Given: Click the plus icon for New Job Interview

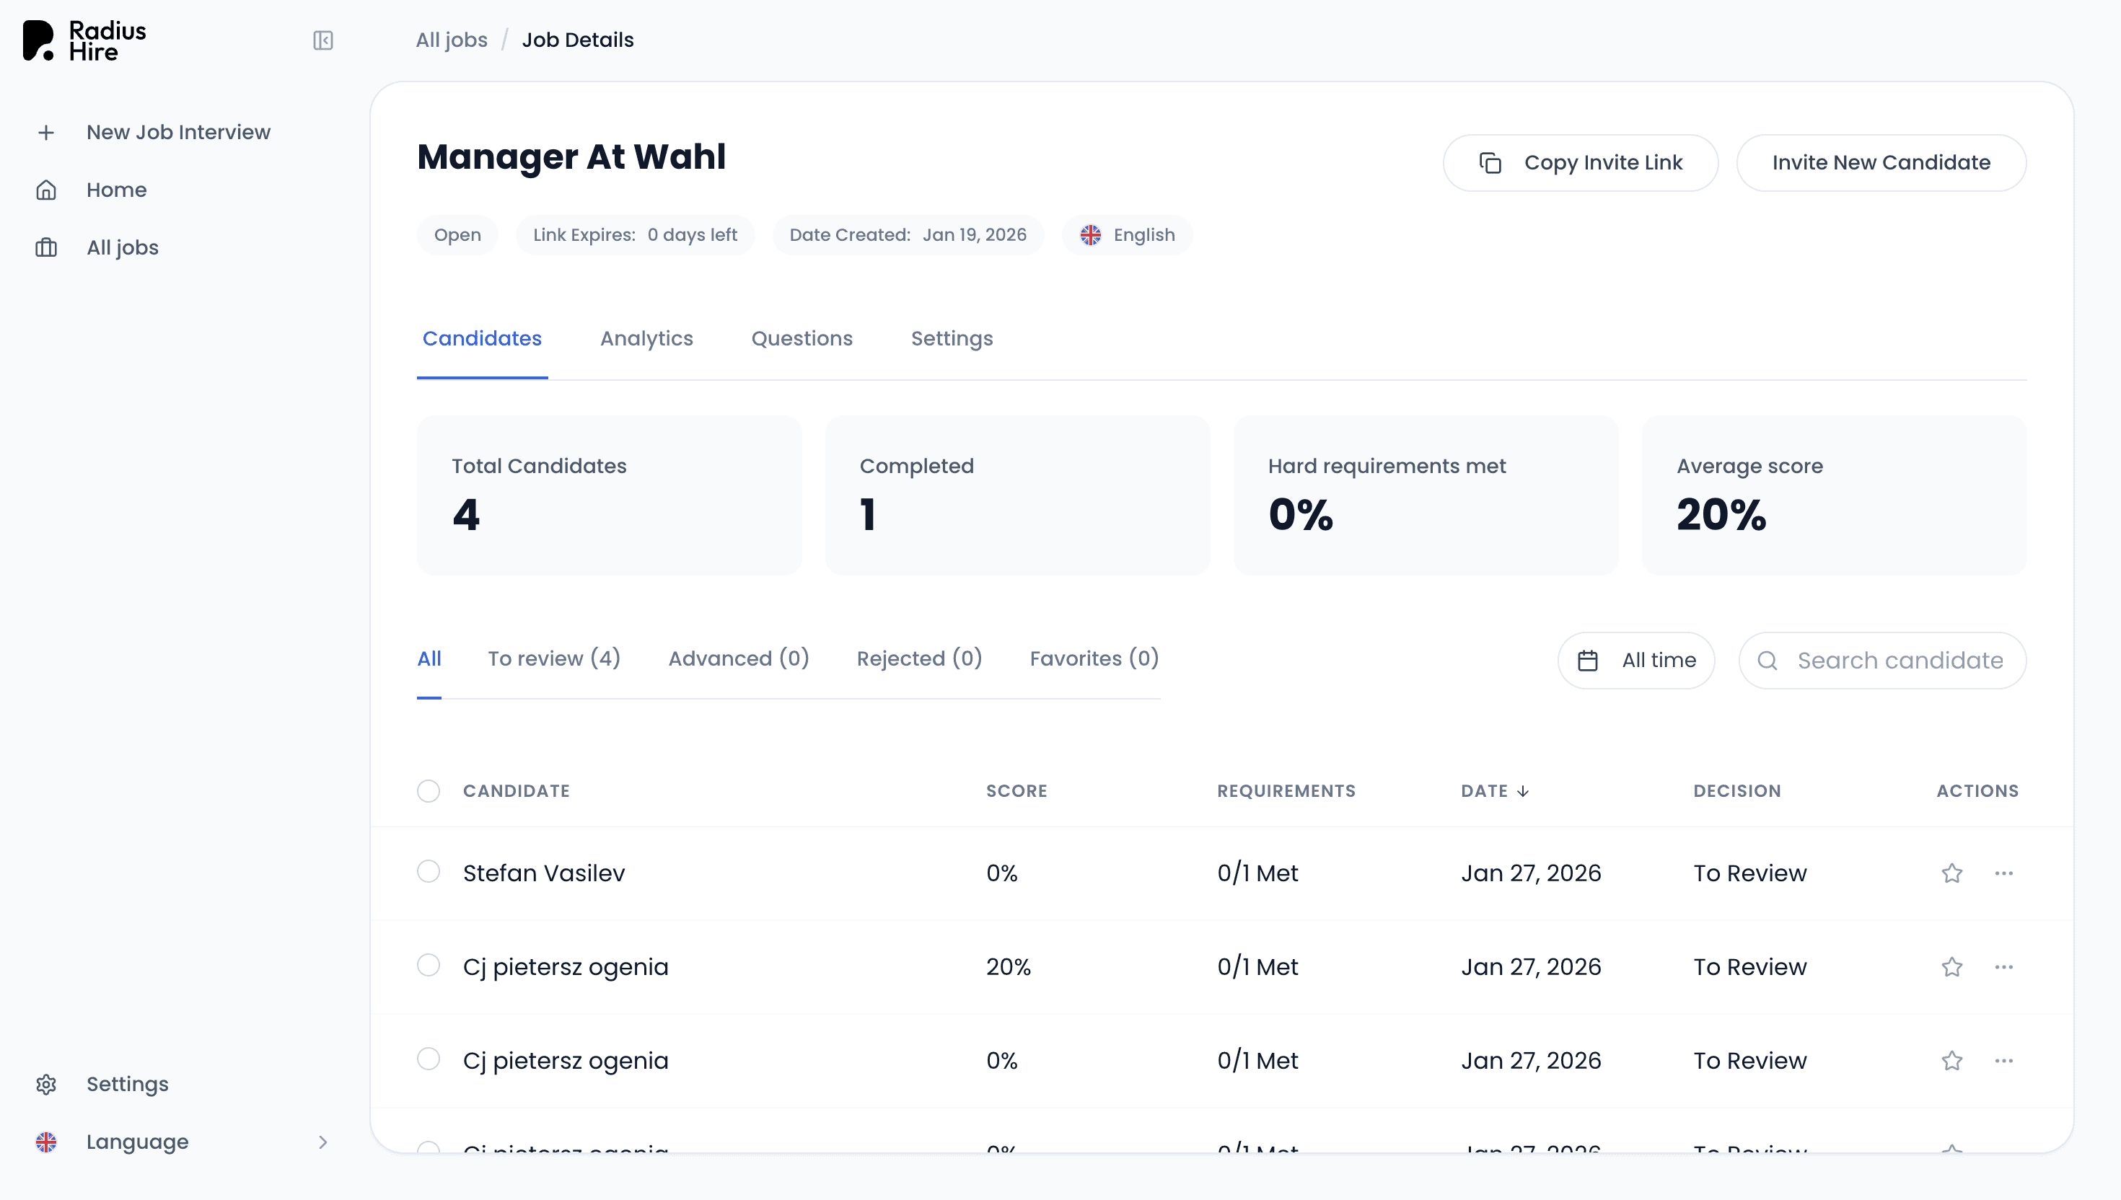Looking at the screenshot, I should pyautogui.click(x=46, y=133).
